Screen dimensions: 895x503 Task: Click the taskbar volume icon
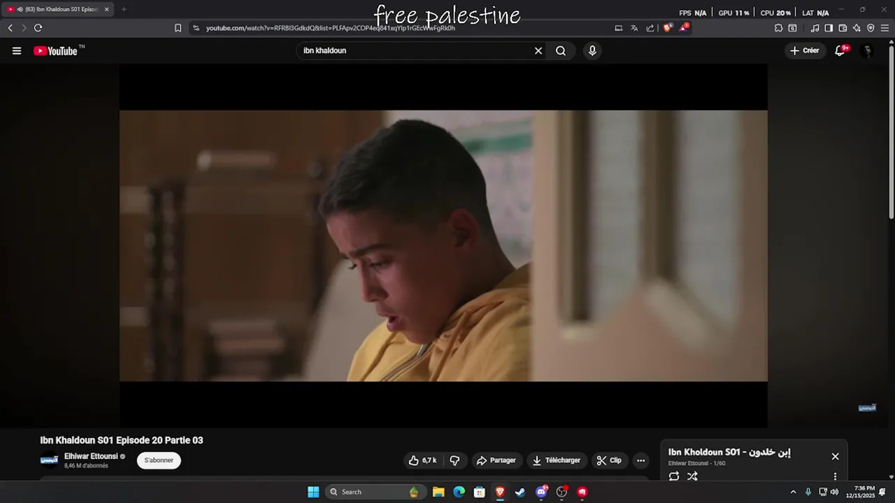tap(834, 492)
